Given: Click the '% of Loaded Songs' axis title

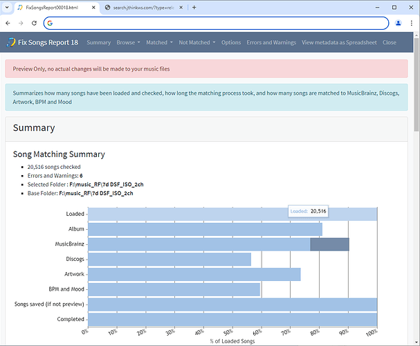Looking at the screenshot, I should [x=232, y=341].
